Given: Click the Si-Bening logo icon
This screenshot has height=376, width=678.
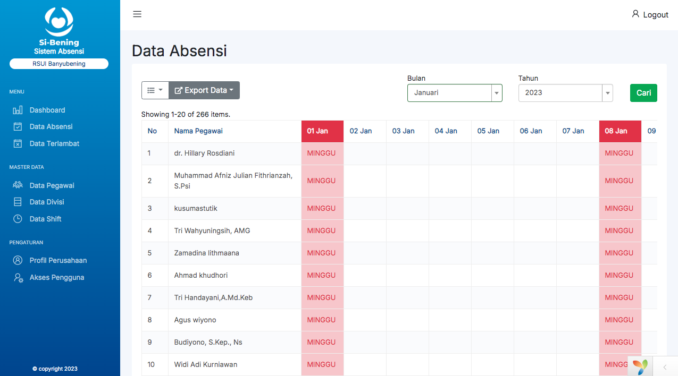Looking at the screenshot, I should click(x=59, y=22).
